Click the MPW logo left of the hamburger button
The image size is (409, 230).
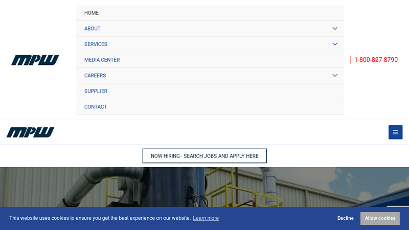click(x=30, y=132)
